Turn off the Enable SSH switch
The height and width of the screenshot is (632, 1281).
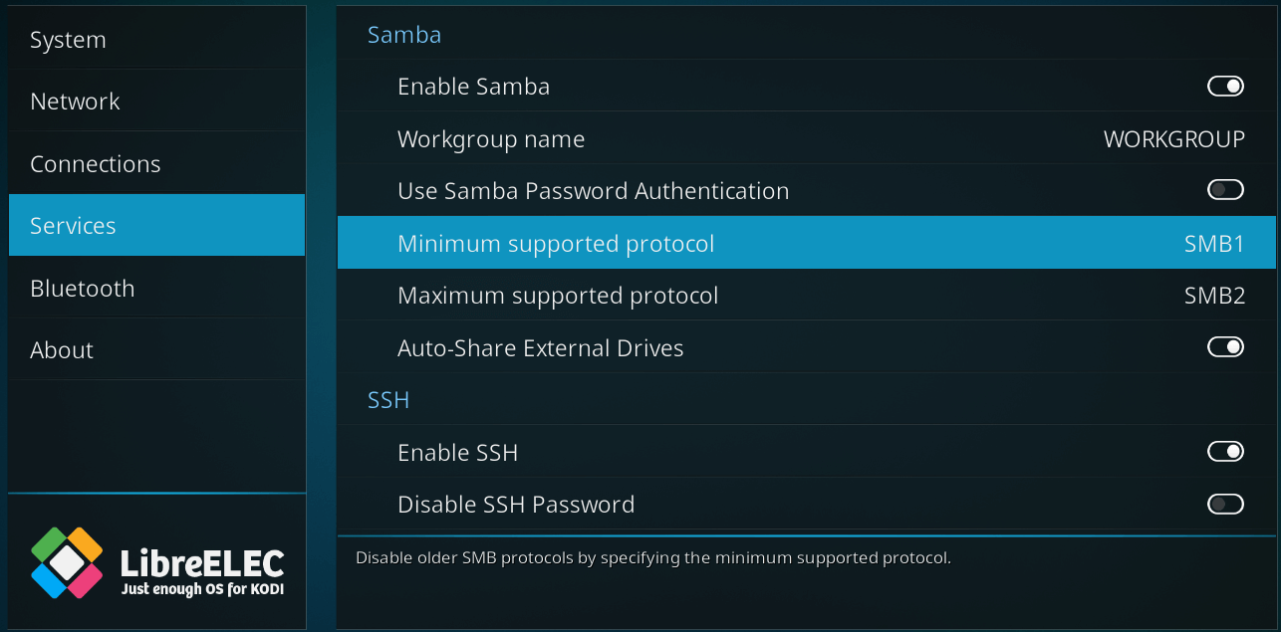pyautogui.click(x=1225, y=452)
